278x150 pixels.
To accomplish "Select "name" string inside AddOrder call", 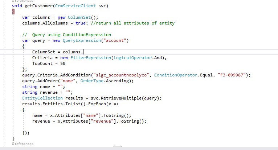I will click(68, 81).
